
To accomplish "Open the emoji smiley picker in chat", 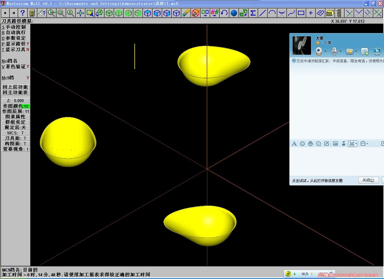I will 302,144.
